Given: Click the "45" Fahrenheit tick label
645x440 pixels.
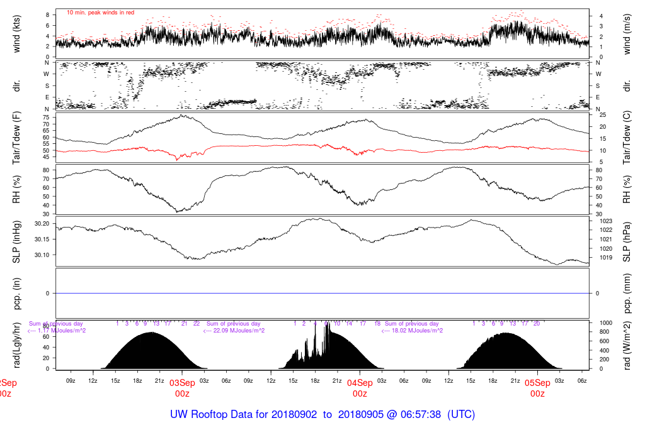Looking at the screenshot, I should point(45,157).
